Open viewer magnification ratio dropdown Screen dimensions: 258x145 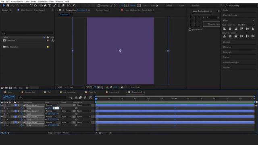pyautogui.click(x=62, y=87)
